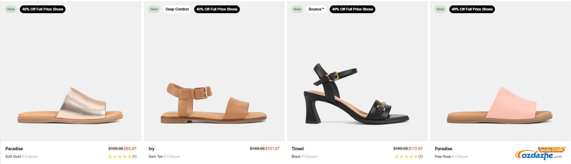Open the Ivy product title link
The width and height of the screenshot is (571, 164).
[151, 149]
